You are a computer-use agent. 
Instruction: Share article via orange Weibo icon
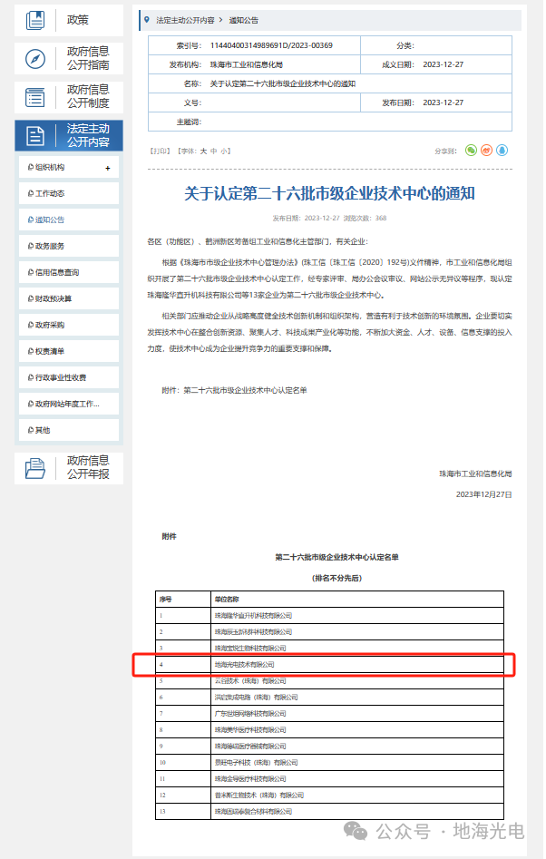486,150
